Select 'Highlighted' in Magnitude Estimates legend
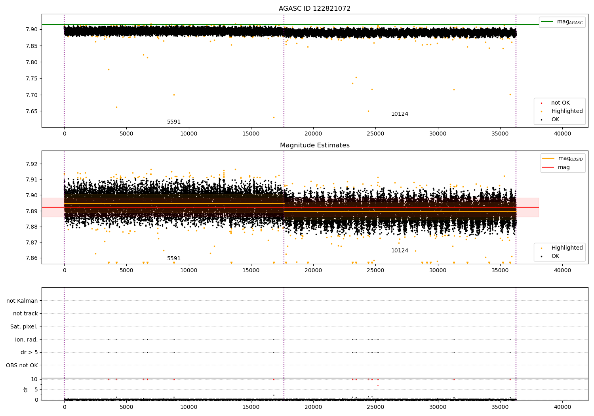This screenshot has width=594, height=416. pyautogui.click(x=567, y=248)
